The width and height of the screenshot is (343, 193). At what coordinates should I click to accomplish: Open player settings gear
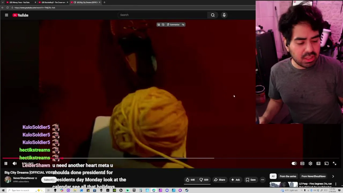[310, 164]
